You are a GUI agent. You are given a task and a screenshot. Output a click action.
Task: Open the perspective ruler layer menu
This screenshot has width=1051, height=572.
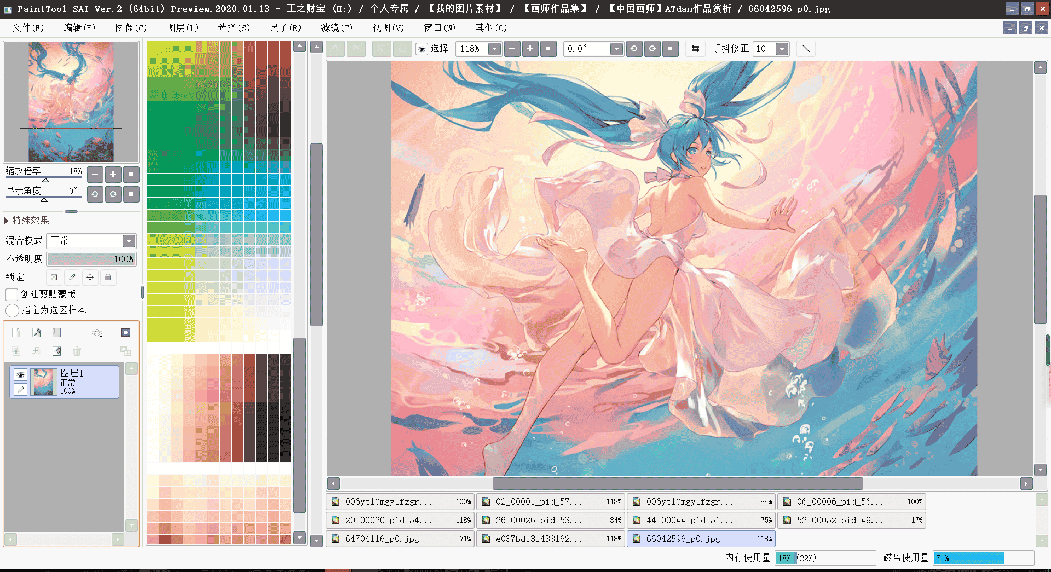click(x=97, y=333)
